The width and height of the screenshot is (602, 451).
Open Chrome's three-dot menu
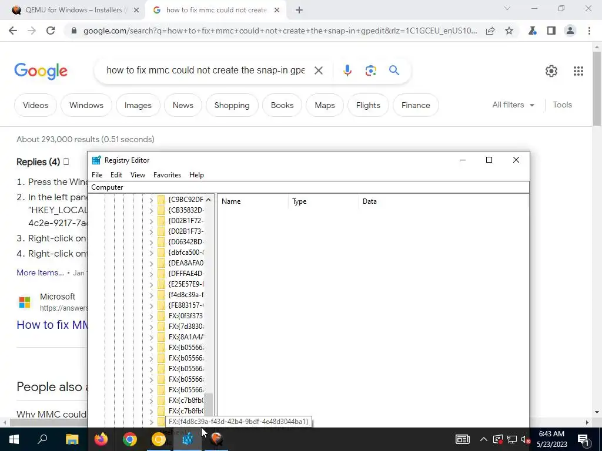click(x=589, y=31)
